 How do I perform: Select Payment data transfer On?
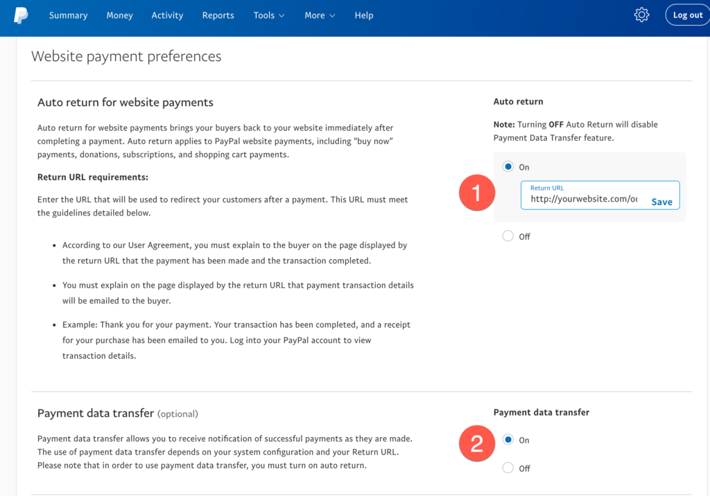[x=508, y=439]
